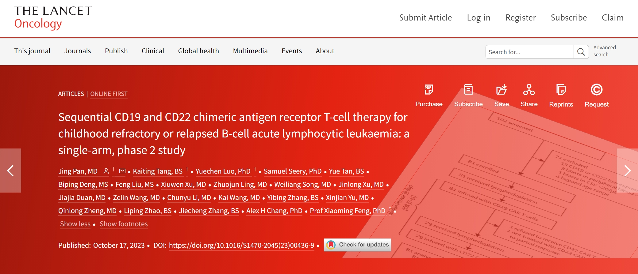Image resolution: width=638 pixels, height=274 pixels.
Task: Click the Check for updates badge
Action: [x=357, y=245]
